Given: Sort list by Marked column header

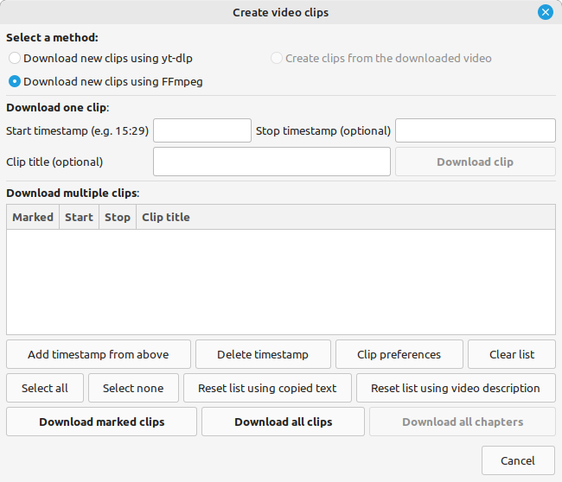Looking at the screenshot, I should [x=33, y=217].
